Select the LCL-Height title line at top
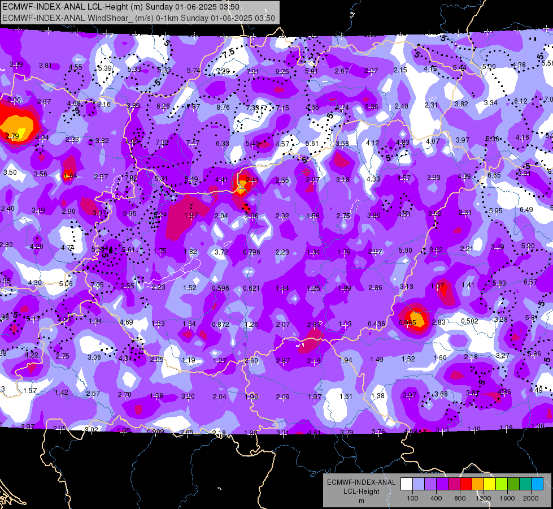This screenshot has height=509, width=553. point(121,7)
